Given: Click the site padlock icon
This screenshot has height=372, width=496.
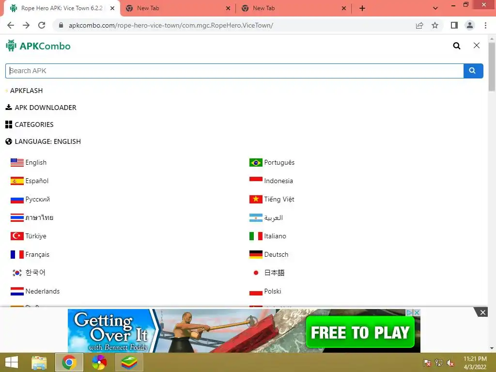Looking at the screenshot, I should coord(61,25).
